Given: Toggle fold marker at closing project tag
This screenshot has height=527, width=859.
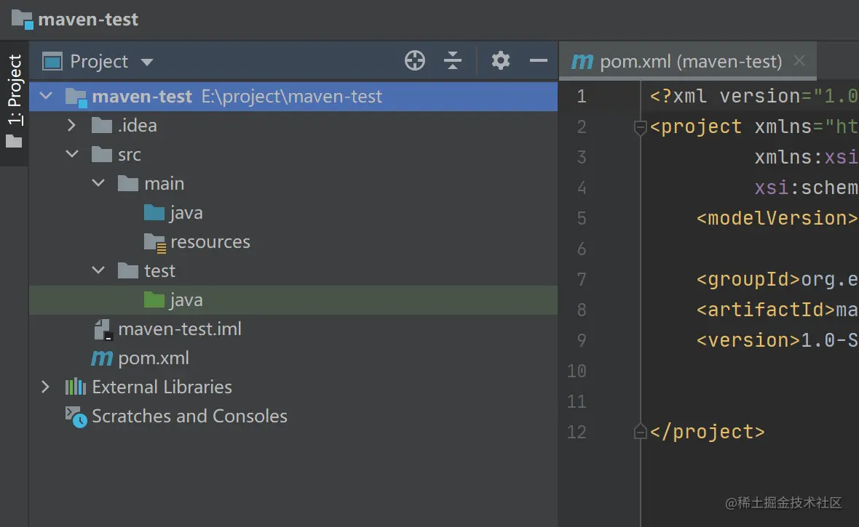Looking at the screenshot, I should coord(641,433).
